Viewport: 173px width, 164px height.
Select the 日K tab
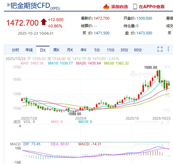43,50
